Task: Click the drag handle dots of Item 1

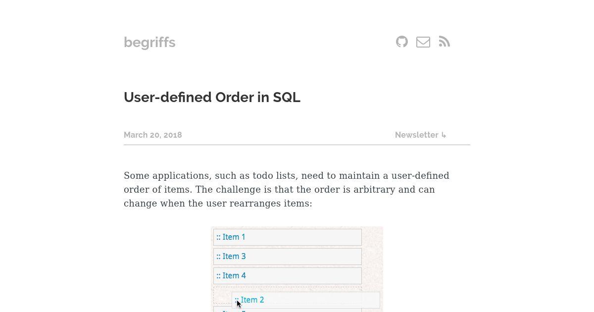Action: [x=218, y=237]
